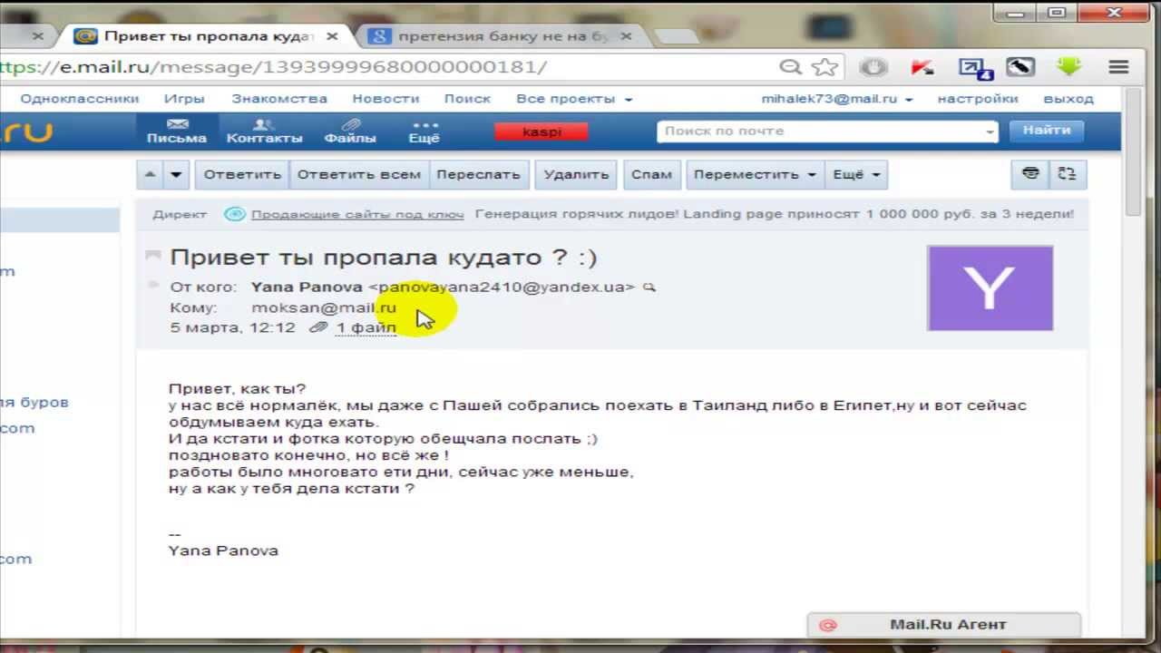The height and width of the screenshot is (653, 1161).
Task: Open the Письма mail section
Action: point(177,132)
